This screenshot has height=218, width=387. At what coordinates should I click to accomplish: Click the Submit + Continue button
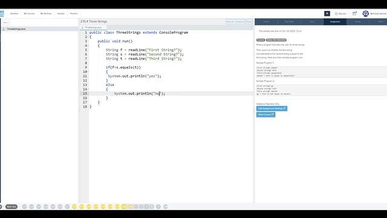(235, 22)
